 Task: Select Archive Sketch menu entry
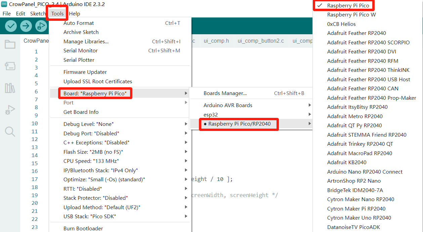tap(121, 32)
